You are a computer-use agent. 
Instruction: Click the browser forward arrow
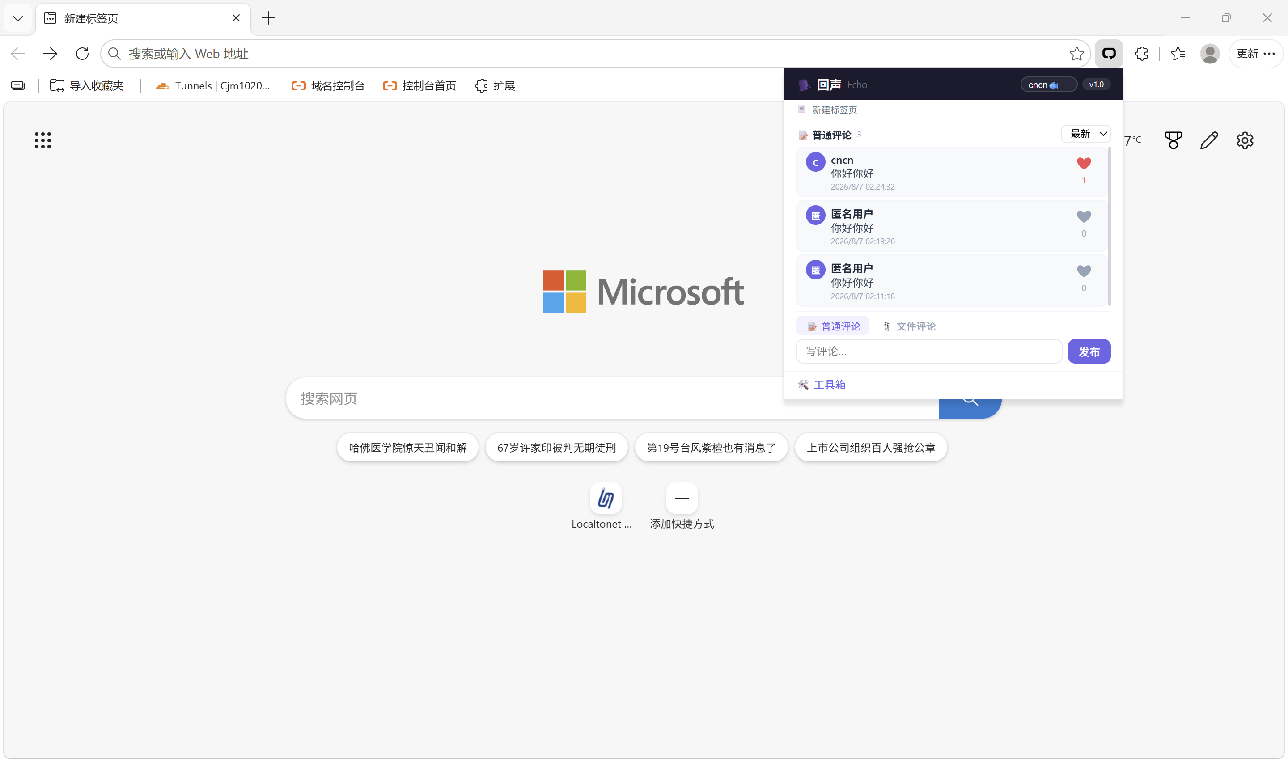50,53
